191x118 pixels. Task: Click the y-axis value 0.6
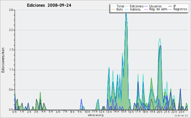coord(11,90)
